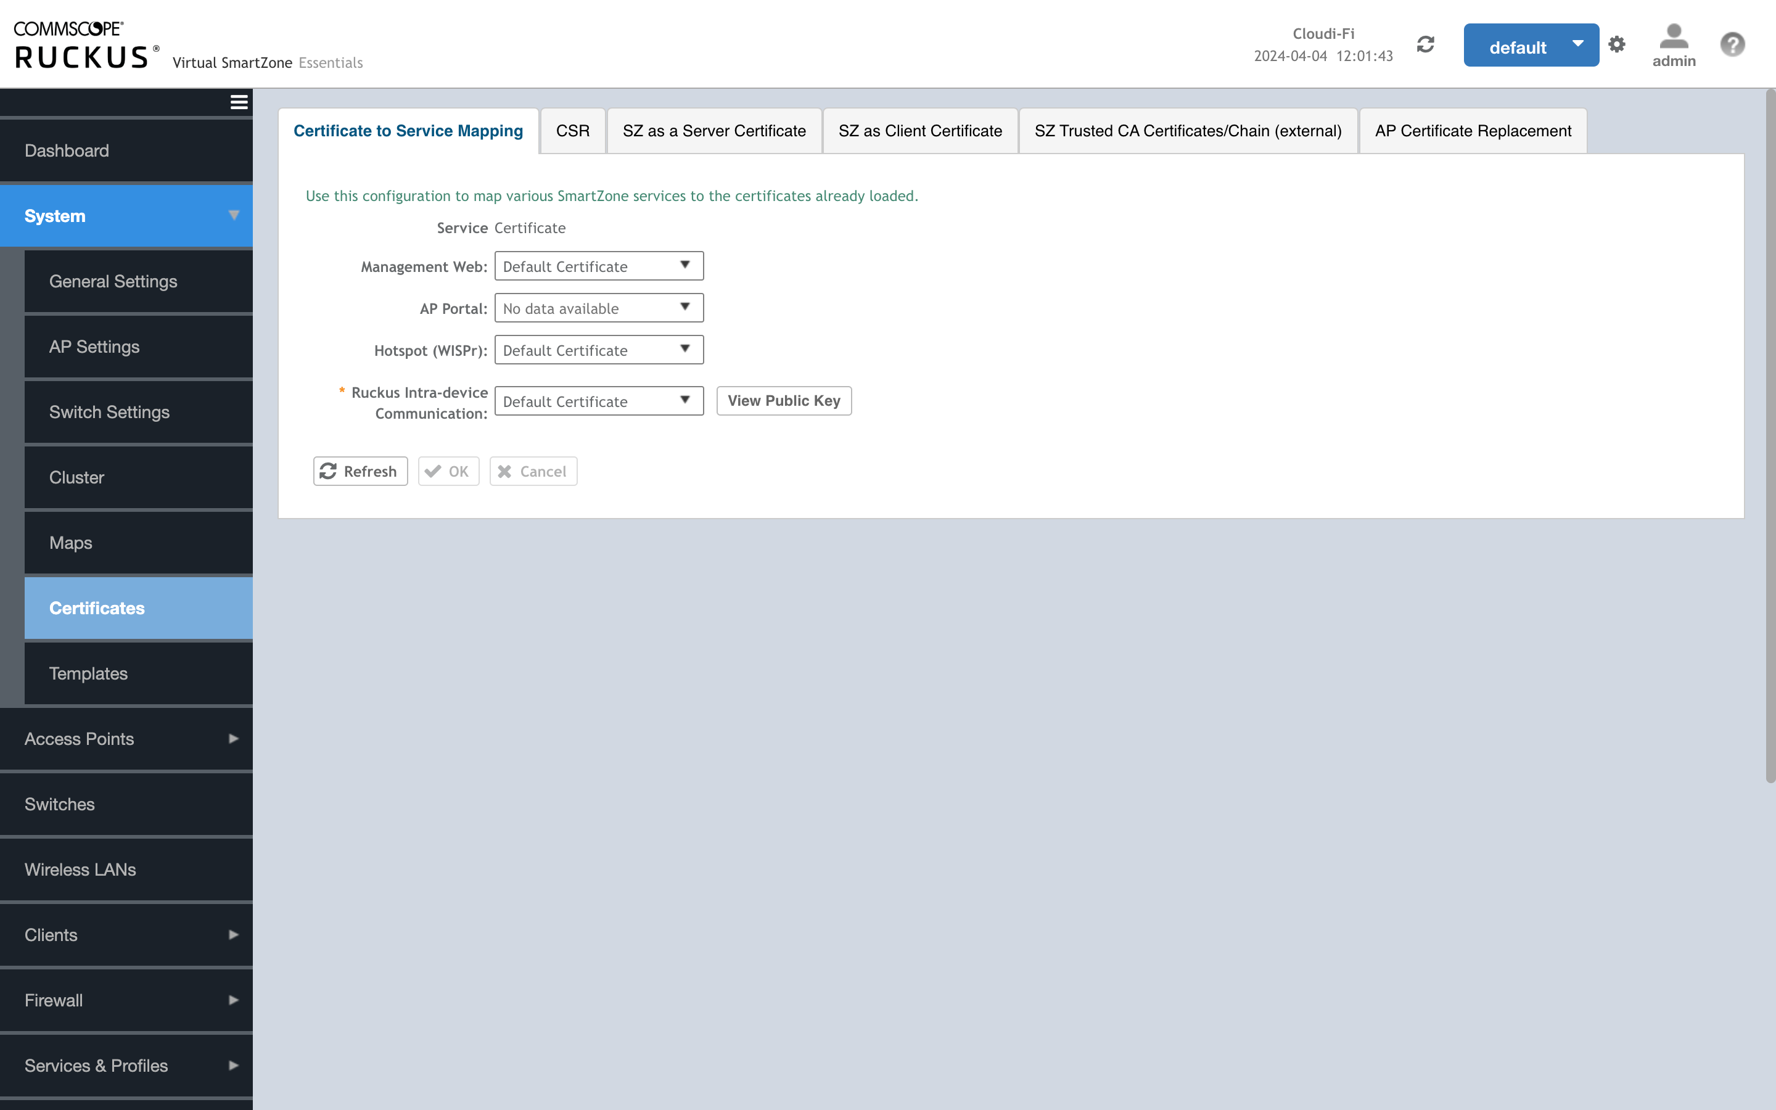This screenshot has height=1110, width=1776.
Task: Click the View Public Key button
Action: point(783,400)
